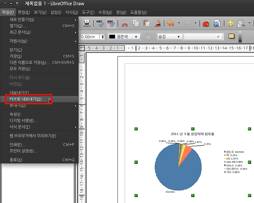Image resolution: width=254 pixels, height=203 pixels.
Task: Open the 도구(T) menu
Action: (x=88, y=12)
